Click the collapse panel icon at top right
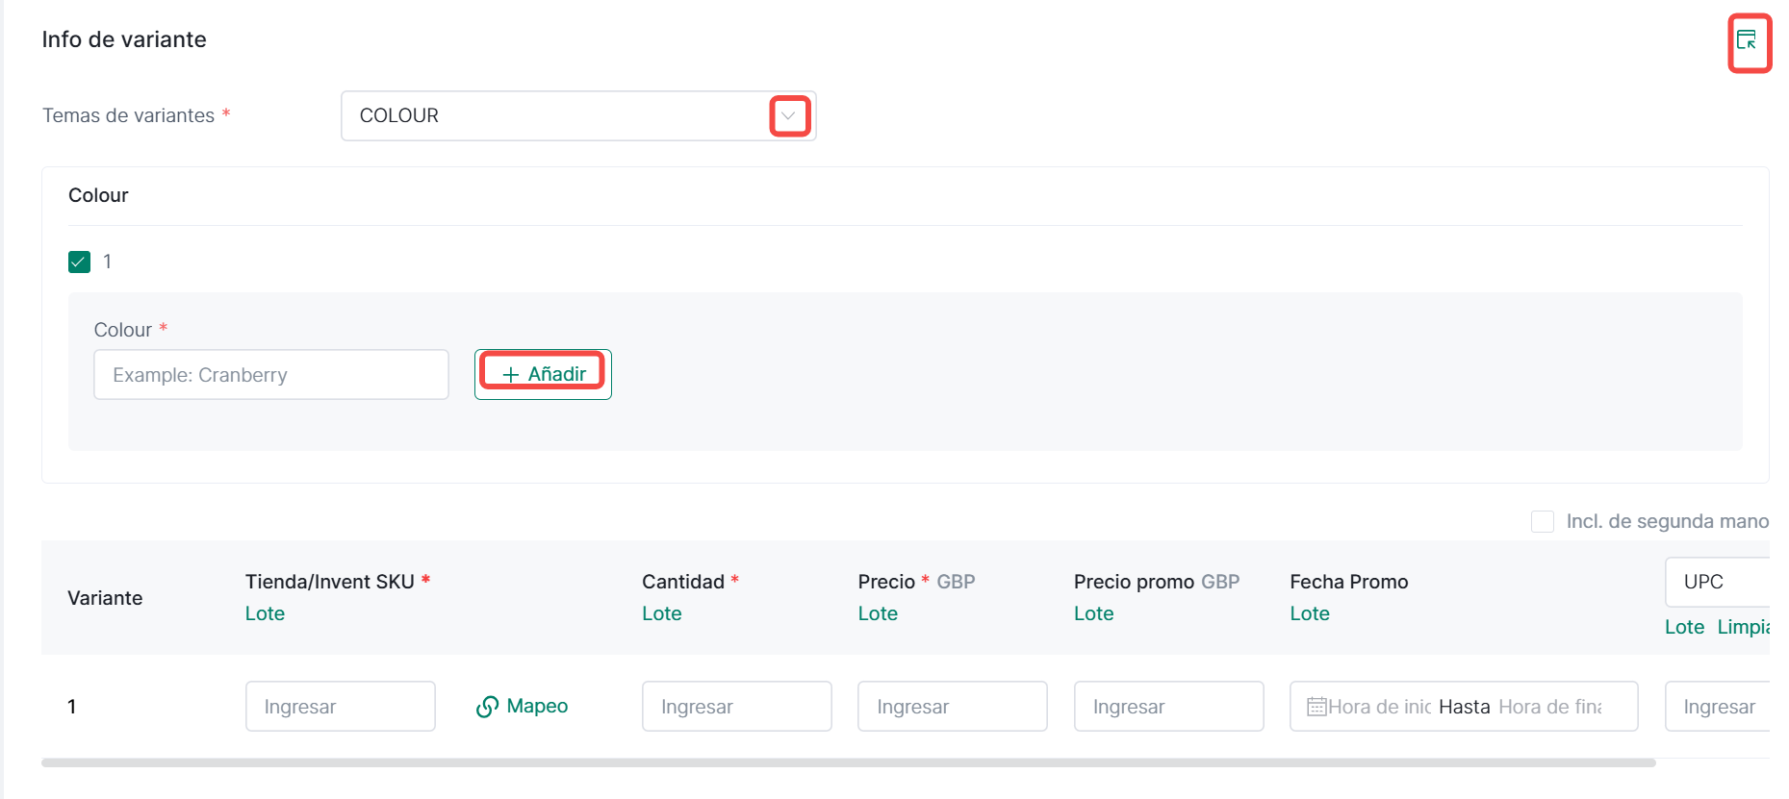 pyautogui.click(x=1747, y=40)
